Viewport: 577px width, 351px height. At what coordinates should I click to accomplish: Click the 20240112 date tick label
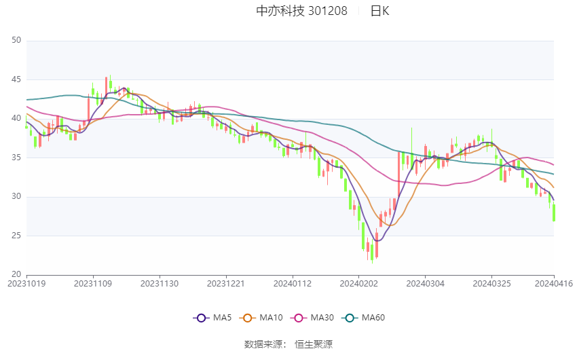pyautogui.click(x=292, y=283)
